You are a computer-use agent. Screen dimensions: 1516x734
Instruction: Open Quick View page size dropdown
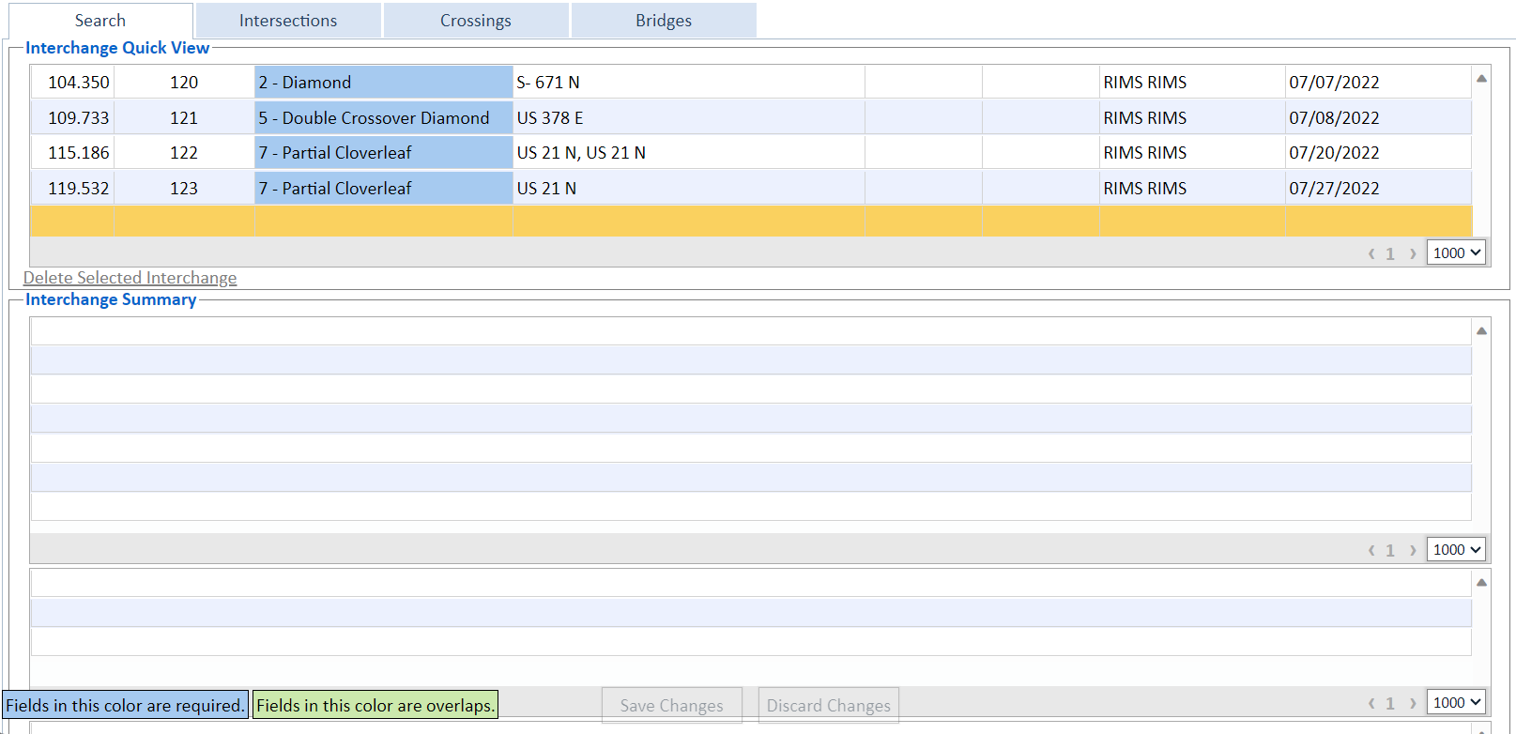pyautogui.click(x=1456, y=252)
